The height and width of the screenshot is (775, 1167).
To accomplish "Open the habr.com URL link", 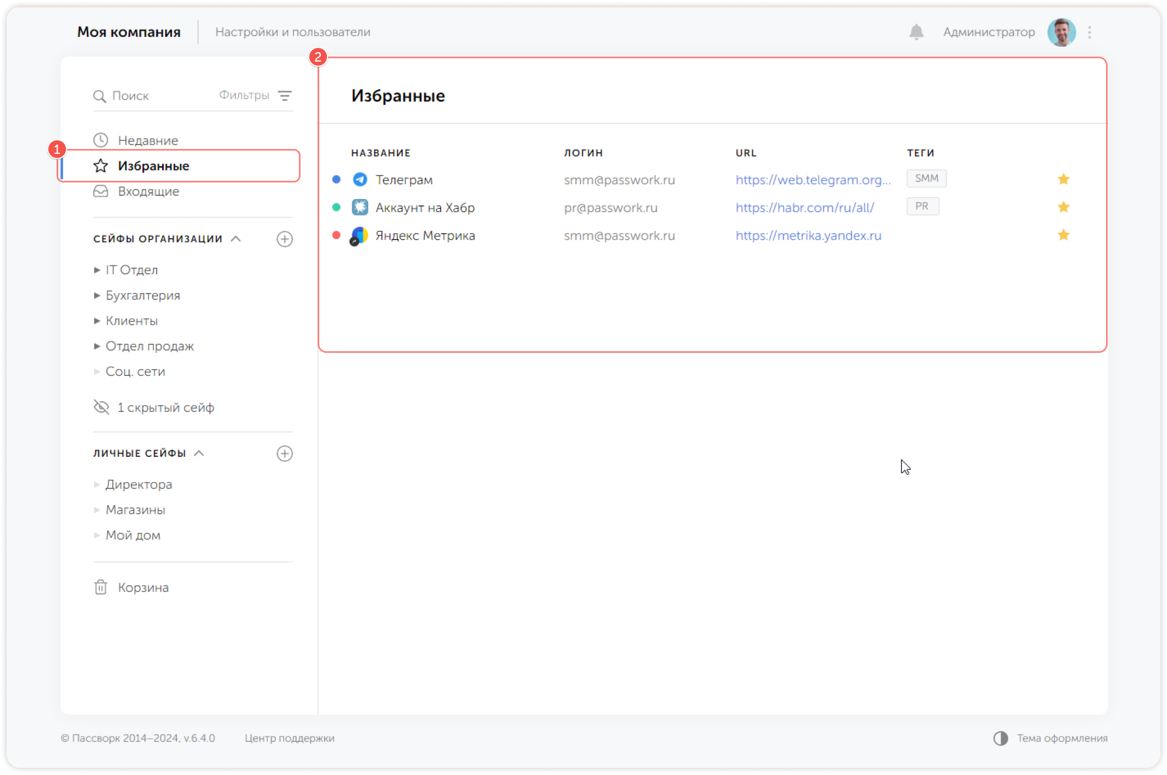I will [804, 208].
